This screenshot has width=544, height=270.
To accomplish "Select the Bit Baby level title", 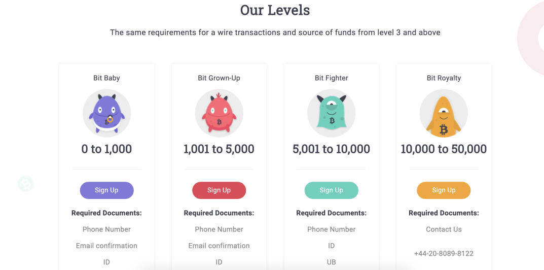I will pyautogui.click(x=106, y=78).
